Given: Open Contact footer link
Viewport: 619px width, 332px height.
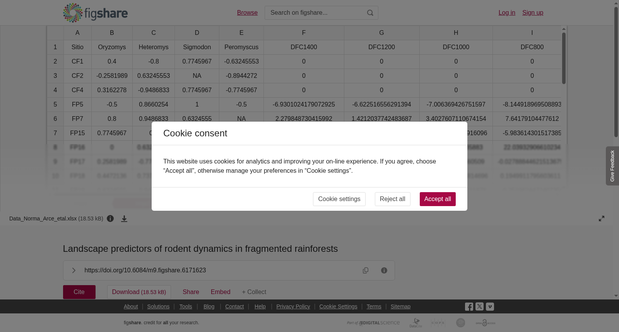Looking at the screenshot, I should [x=234, y=306].
